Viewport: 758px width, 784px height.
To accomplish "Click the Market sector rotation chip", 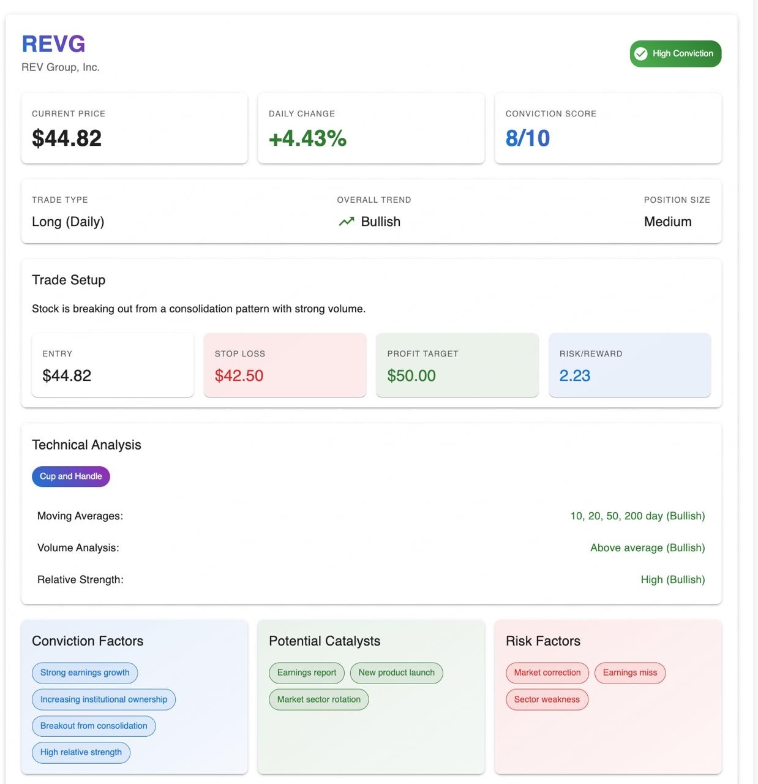I will click(x=319, y=699).
